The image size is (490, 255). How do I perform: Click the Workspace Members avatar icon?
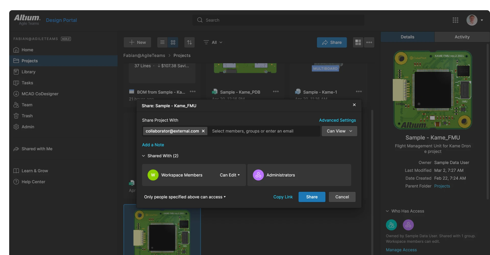click(153, 175)
